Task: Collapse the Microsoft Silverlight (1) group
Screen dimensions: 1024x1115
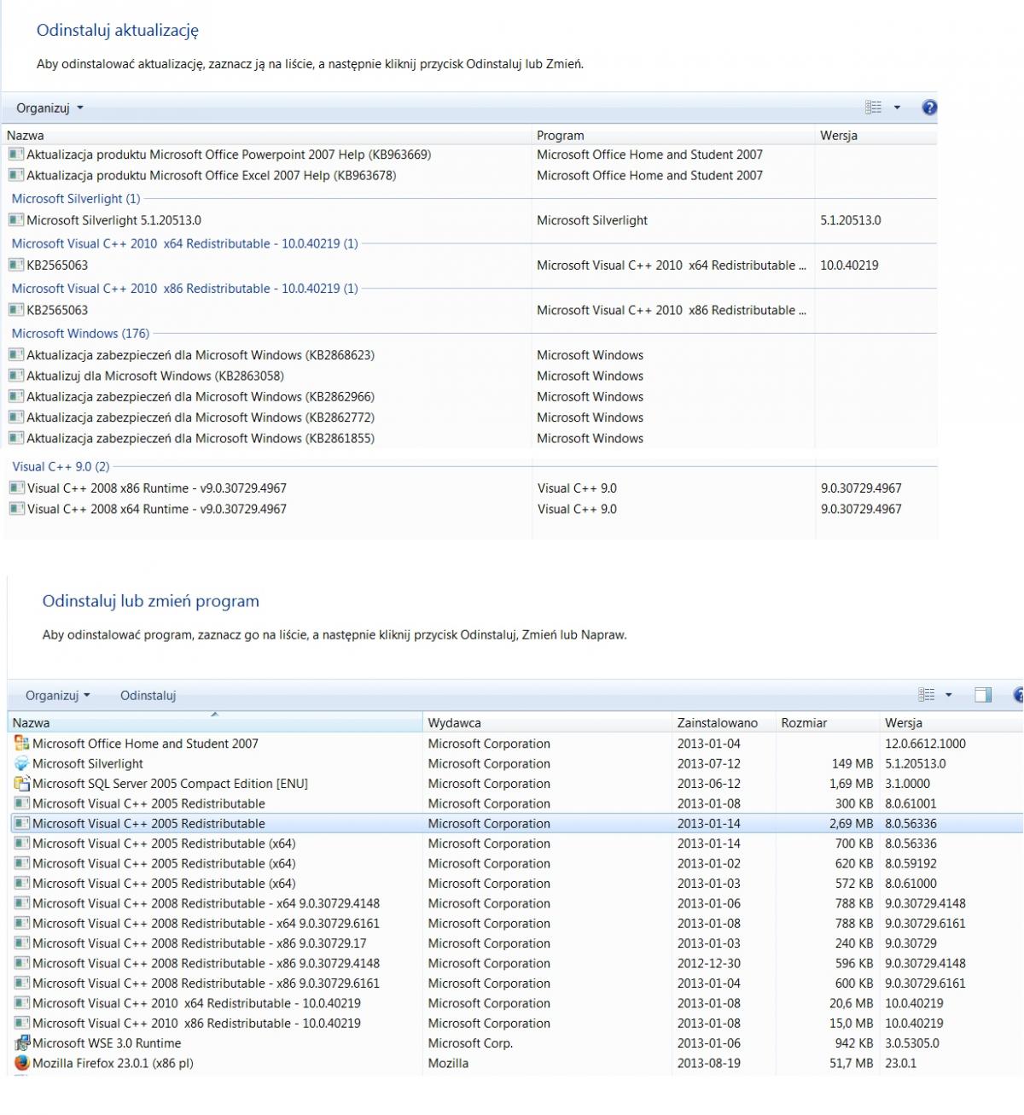Action: tap(76, 199)
